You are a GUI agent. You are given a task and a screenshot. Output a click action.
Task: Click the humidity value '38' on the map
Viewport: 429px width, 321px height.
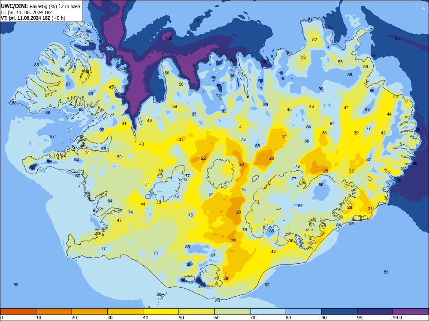click(160, 171)
